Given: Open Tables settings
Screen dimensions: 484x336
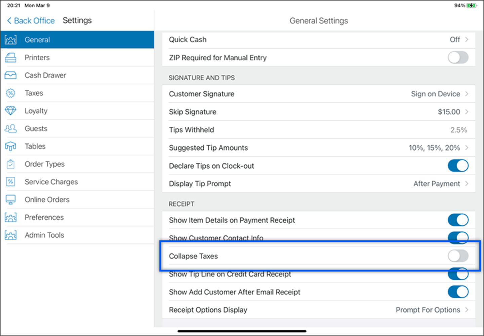Looking at the screenshot, I should pyautogui.click(x=77, y=146).
